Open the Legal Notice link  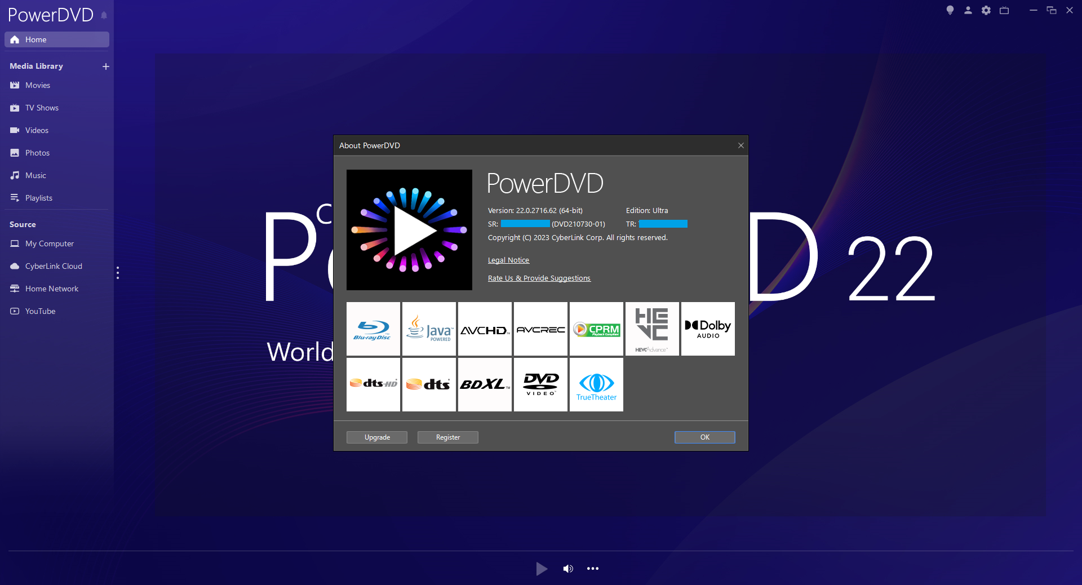(508, 260)
